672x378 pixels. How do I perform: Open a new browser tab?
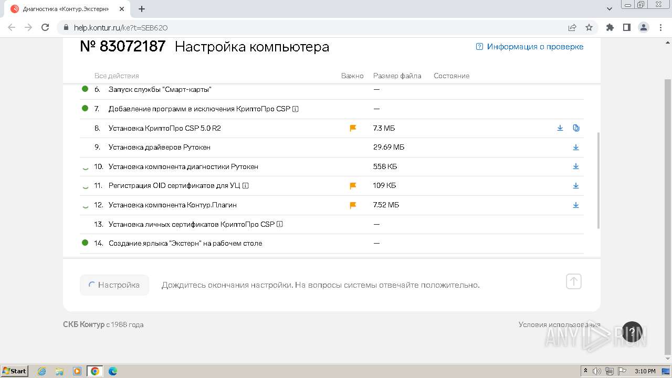142,9
